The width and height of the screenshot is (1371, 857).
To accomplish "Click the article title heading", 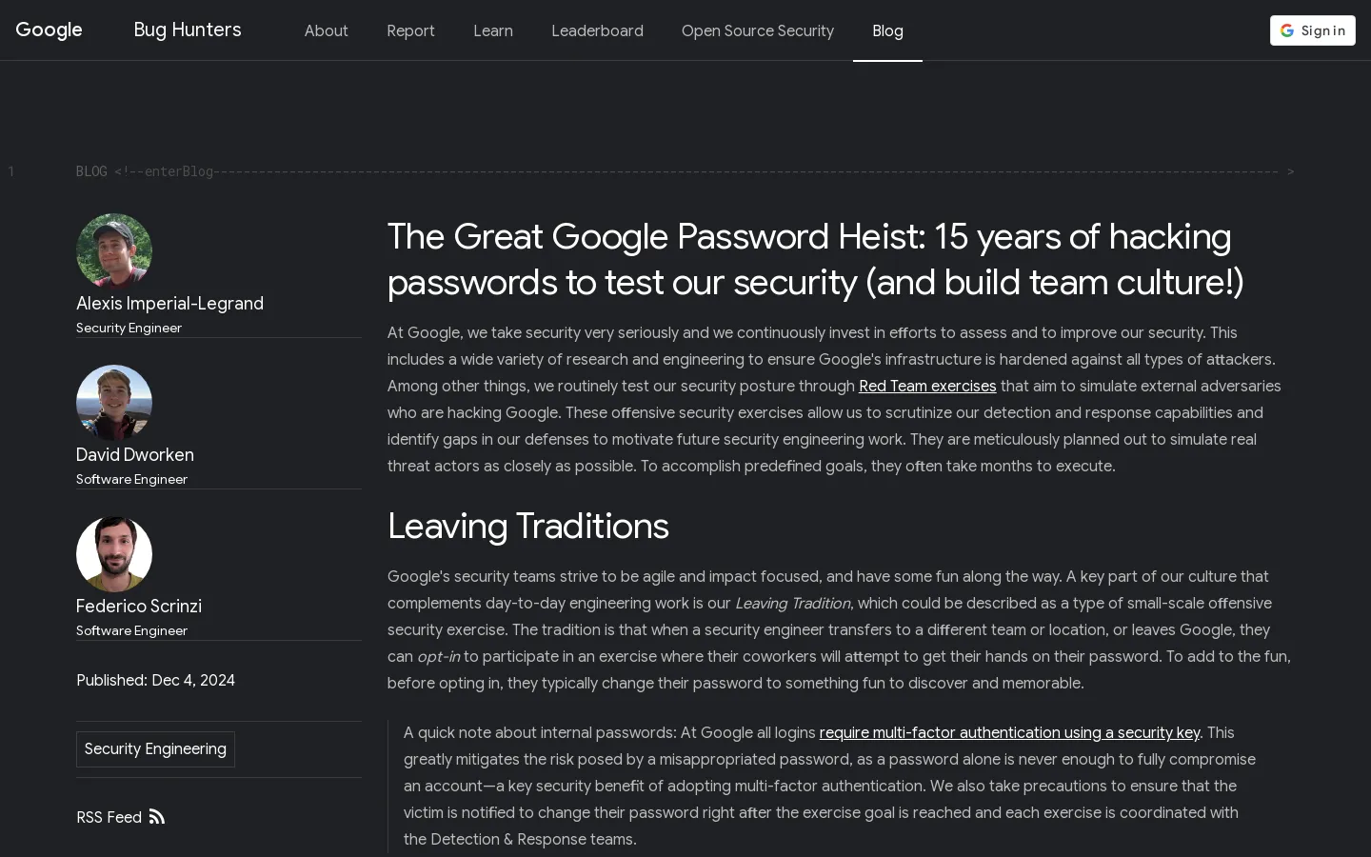I will [x=815, y=259].
